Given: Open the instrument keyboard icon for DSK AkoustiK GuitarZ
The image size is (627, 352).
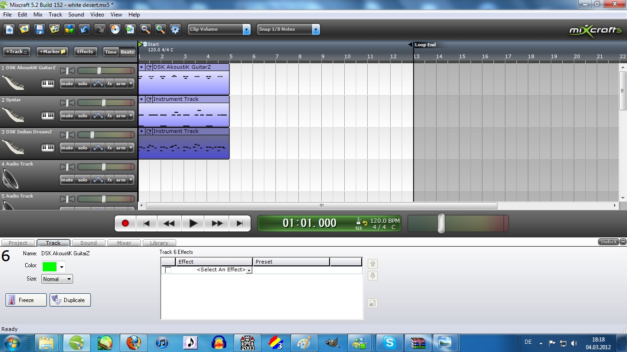Looking at the screenshot, I should click(x=48, y=84).
